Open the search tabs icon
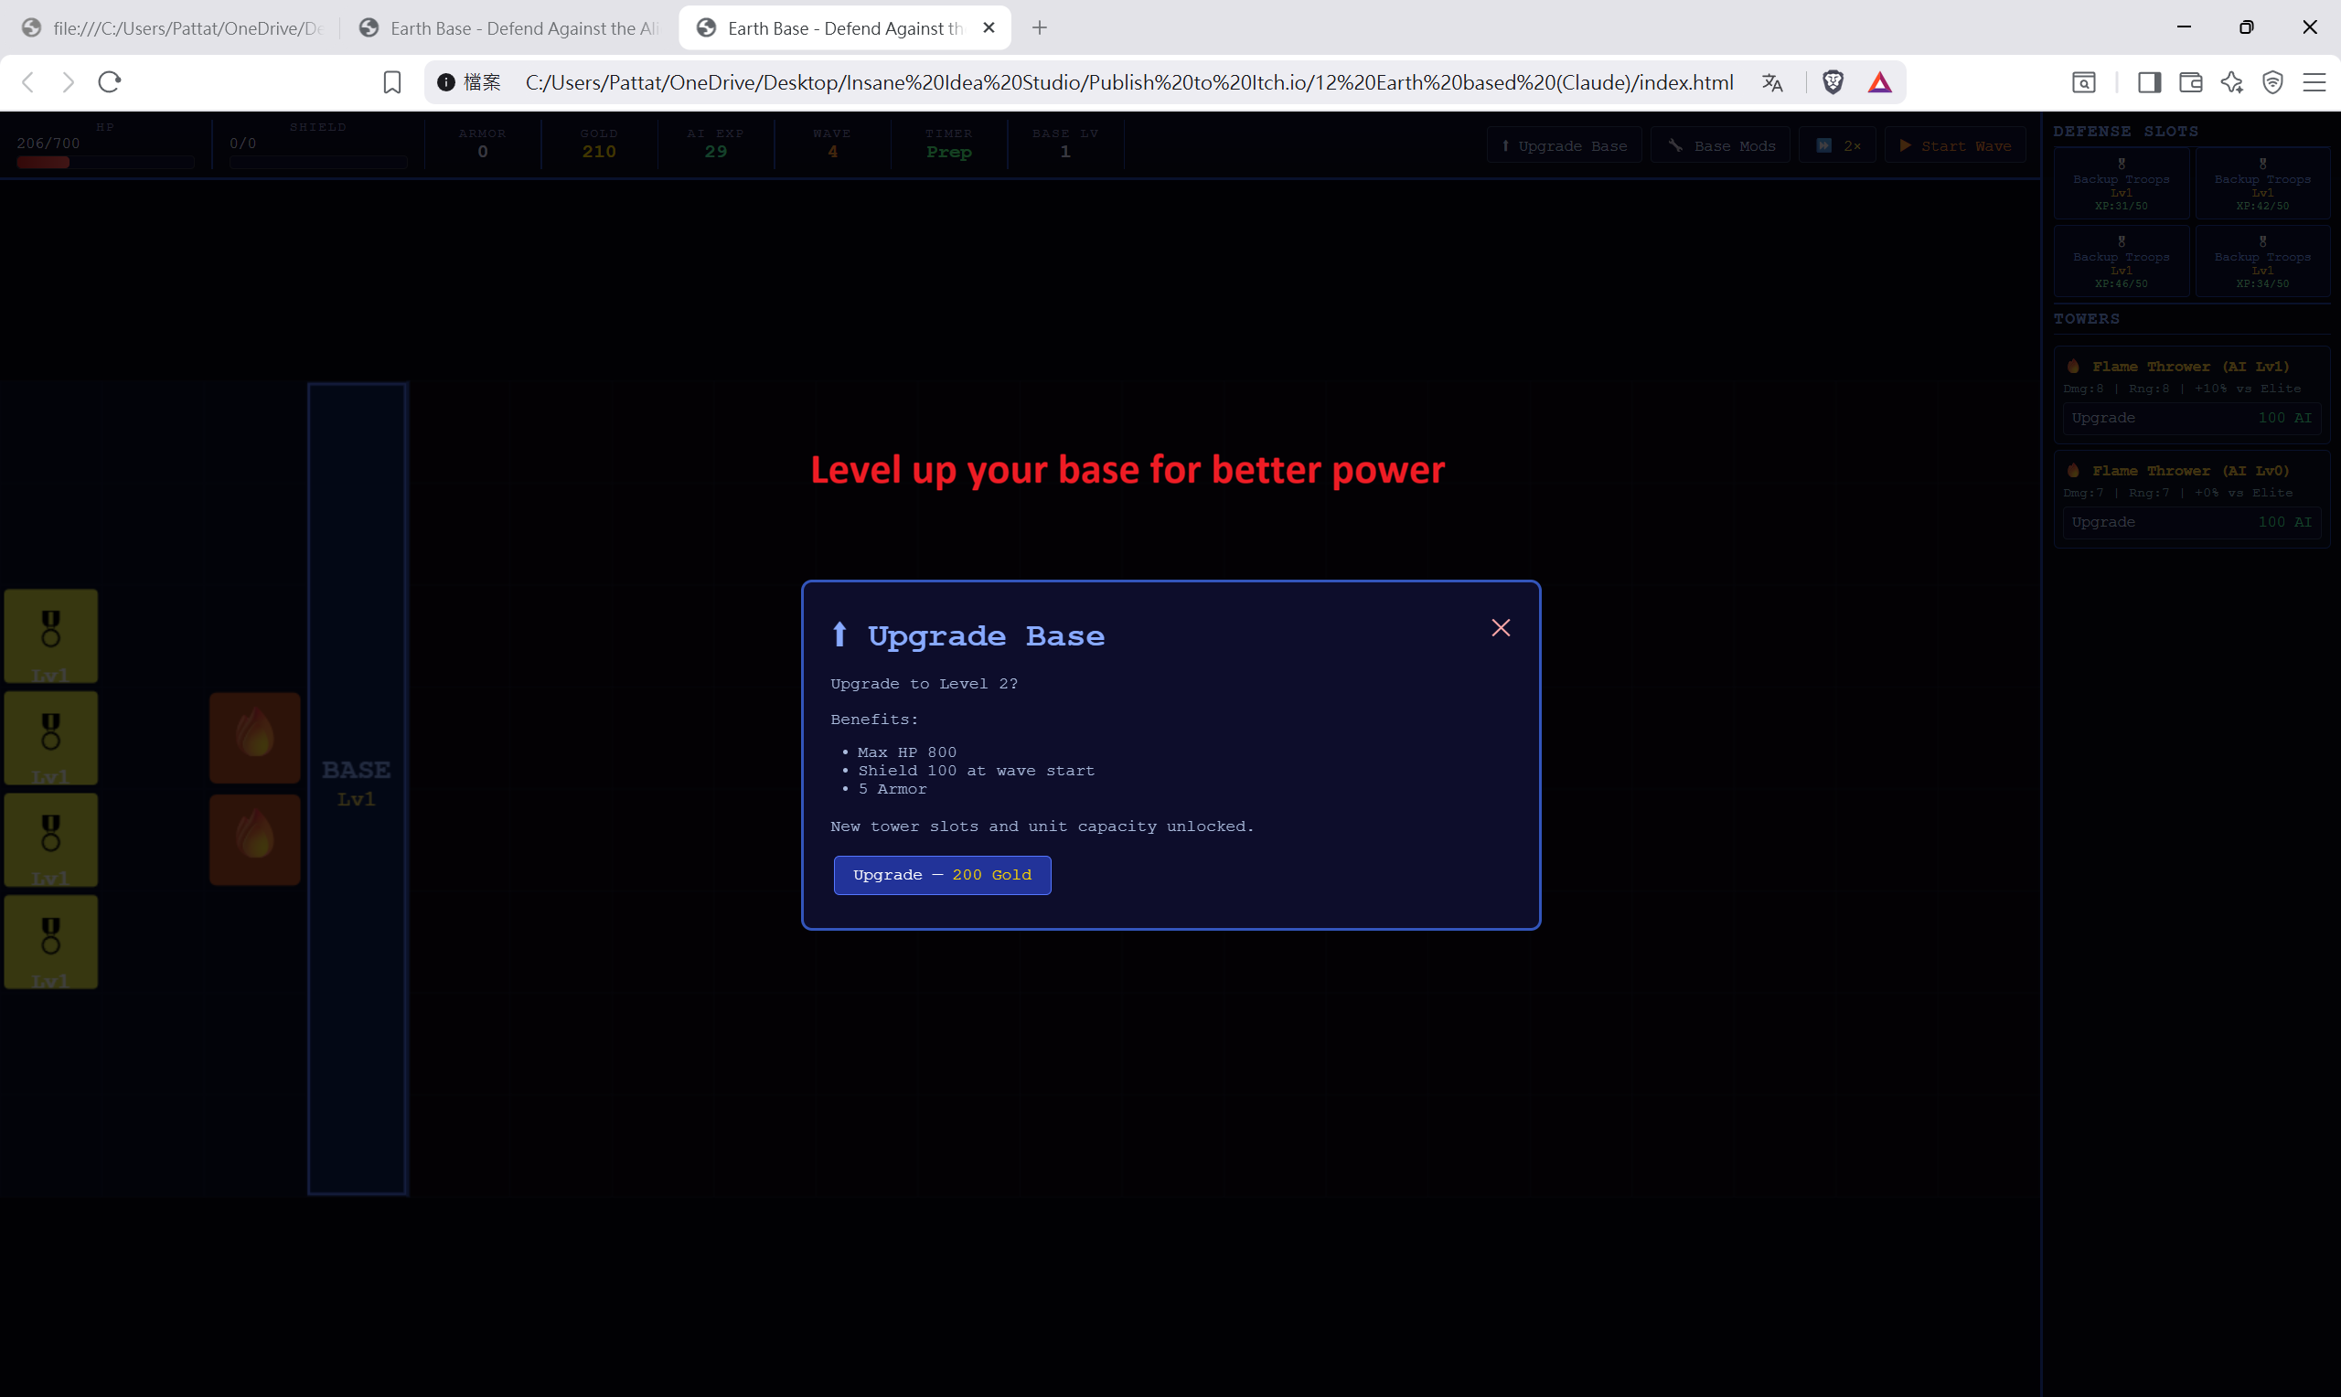Image resolution: width=2341 pixels, height=1397 pixels. 2084,83
